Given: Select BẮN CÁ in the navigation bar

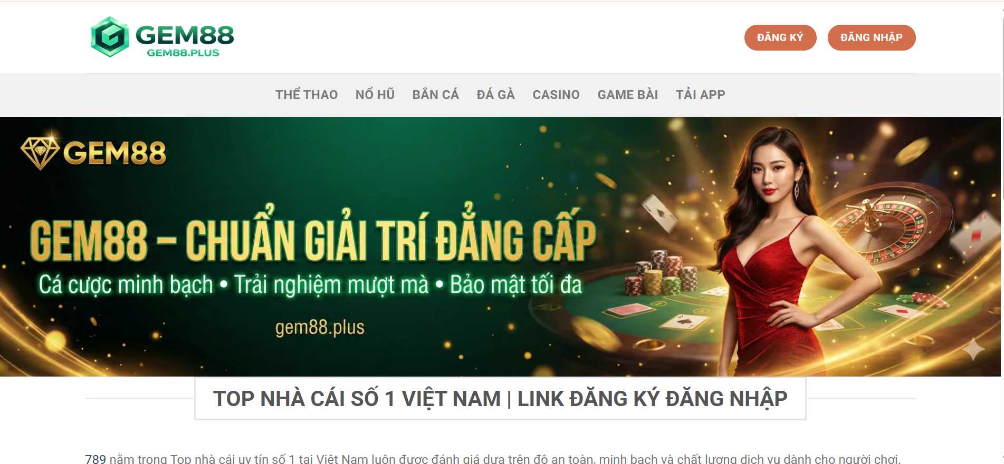Looking at the screenshot, I should pyautogui.click(x=436, y=95).
